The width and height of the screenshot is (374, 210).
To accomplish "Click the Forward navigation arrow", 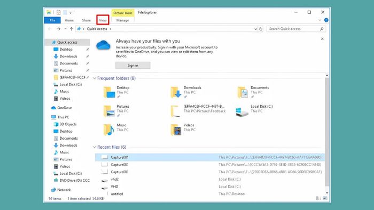I will coord(58,29).
